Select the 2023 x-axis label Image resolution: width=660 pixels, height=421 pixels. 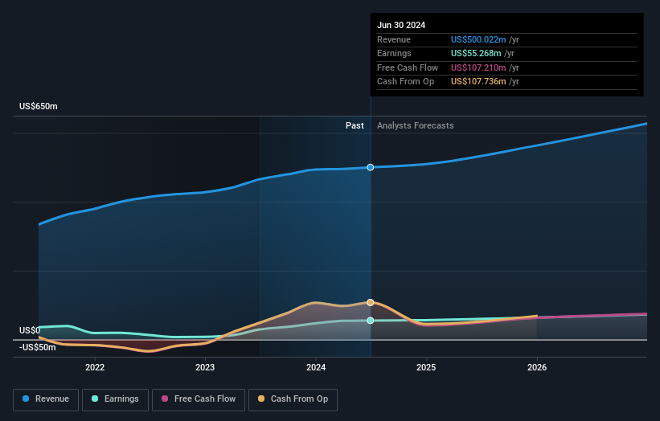[205, 367]
